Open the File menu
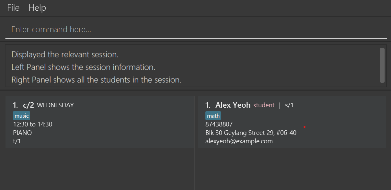The height and width of the screenshot is (190, 391). (x=13, y=8)
